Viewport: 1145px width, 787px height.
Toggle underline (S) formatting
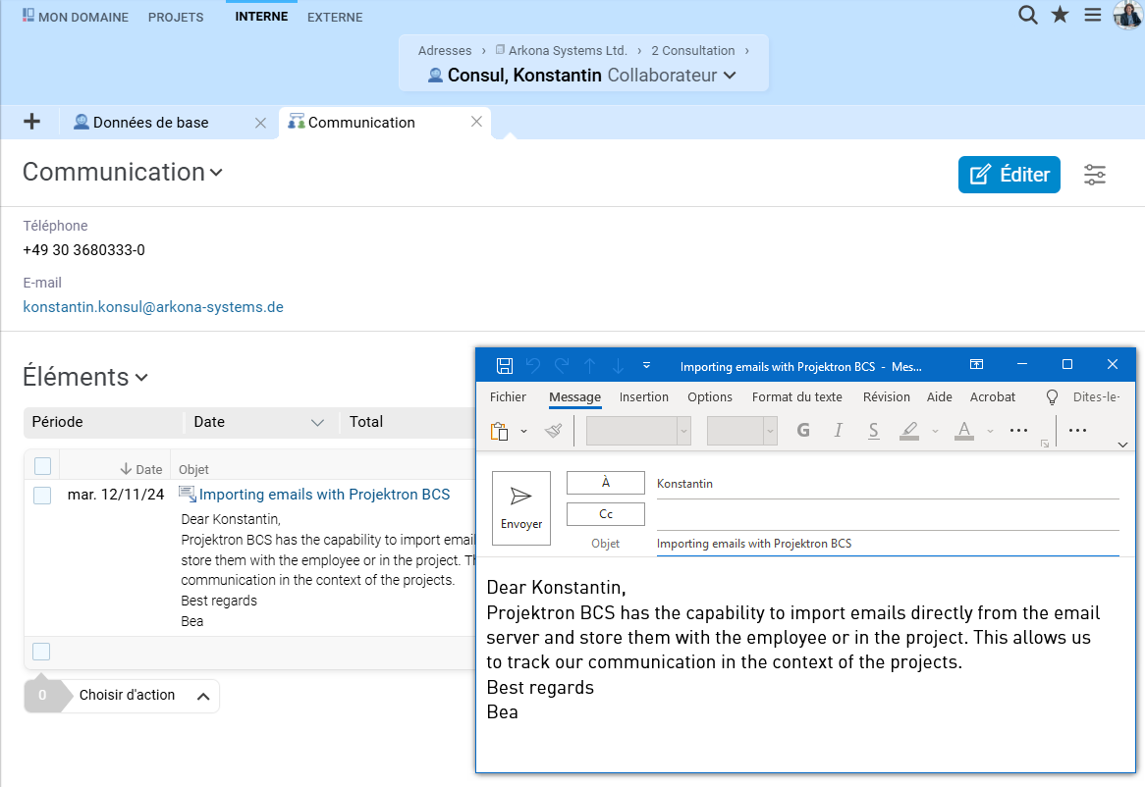(873, 431)
